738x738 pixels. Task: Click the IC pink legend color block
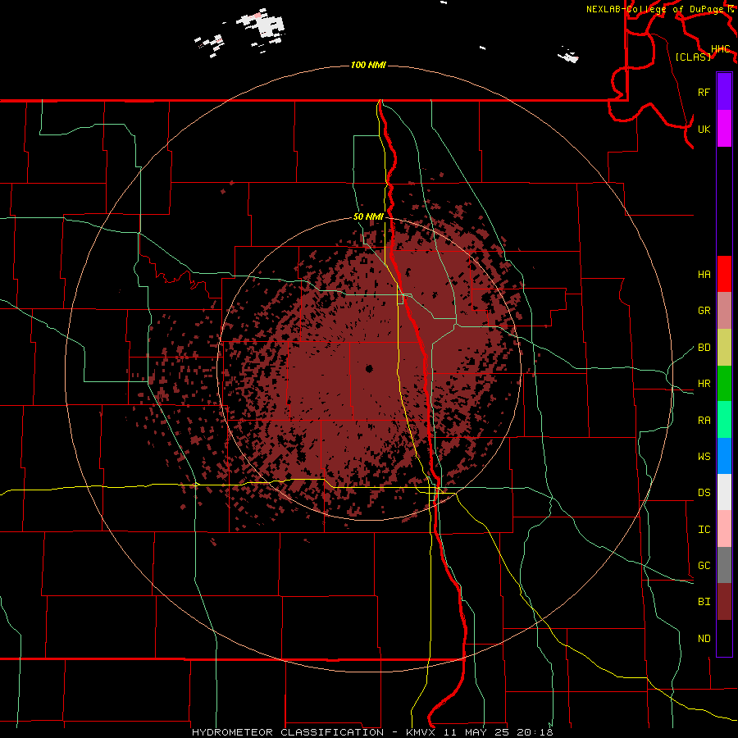724,529
